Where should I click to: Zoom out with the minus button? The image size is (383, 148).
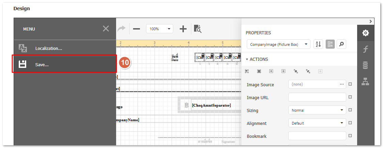point(137,29)
